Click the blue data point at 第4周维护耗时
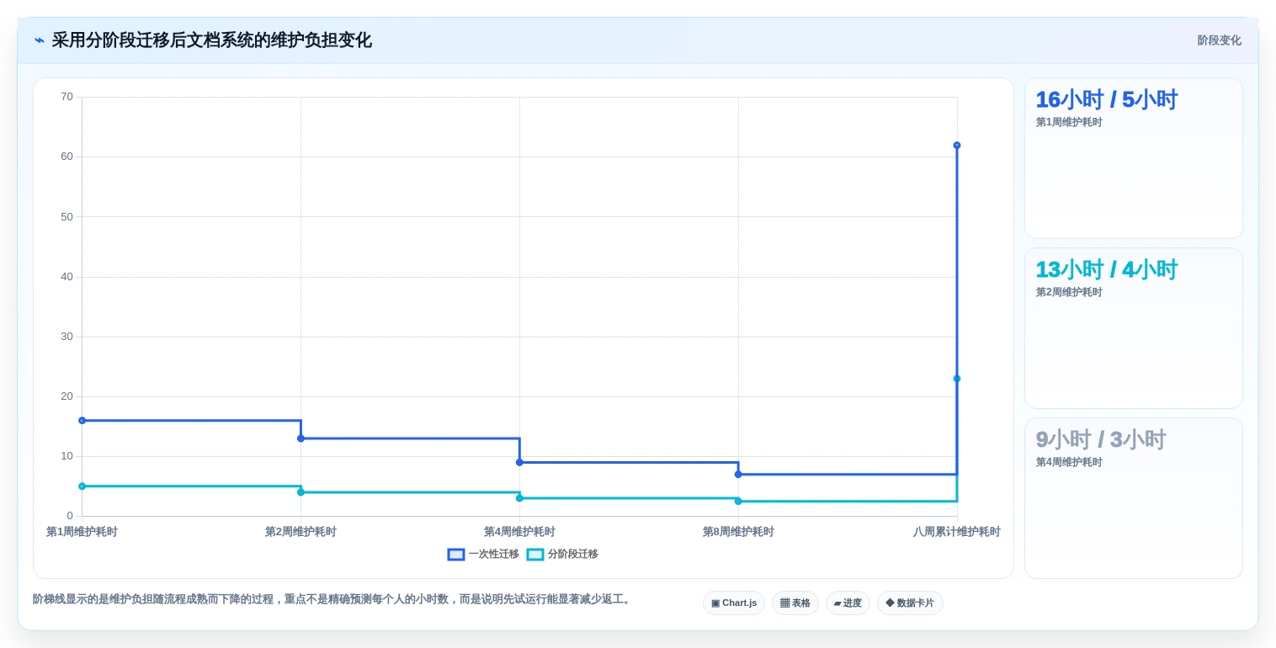This screenshot has height=648, width=1276. pos(519,462)
